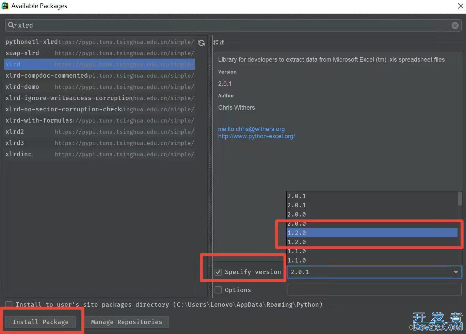This screenshot has width=466, height=334.
Task: Select the xlrd3 package
Action: pyautogui.click(x=99, y=143)
